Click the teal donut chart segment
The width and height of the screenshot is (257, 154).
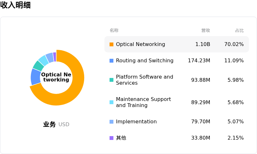(39, 66)
